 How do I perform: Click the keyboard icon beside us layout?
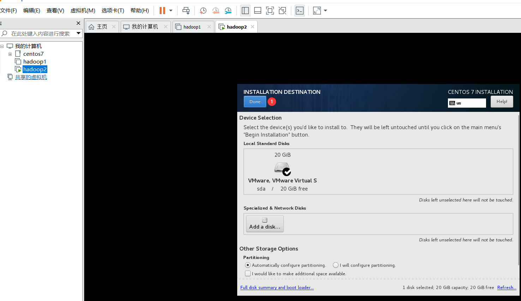pyautogui.click(x=452, y=103)
